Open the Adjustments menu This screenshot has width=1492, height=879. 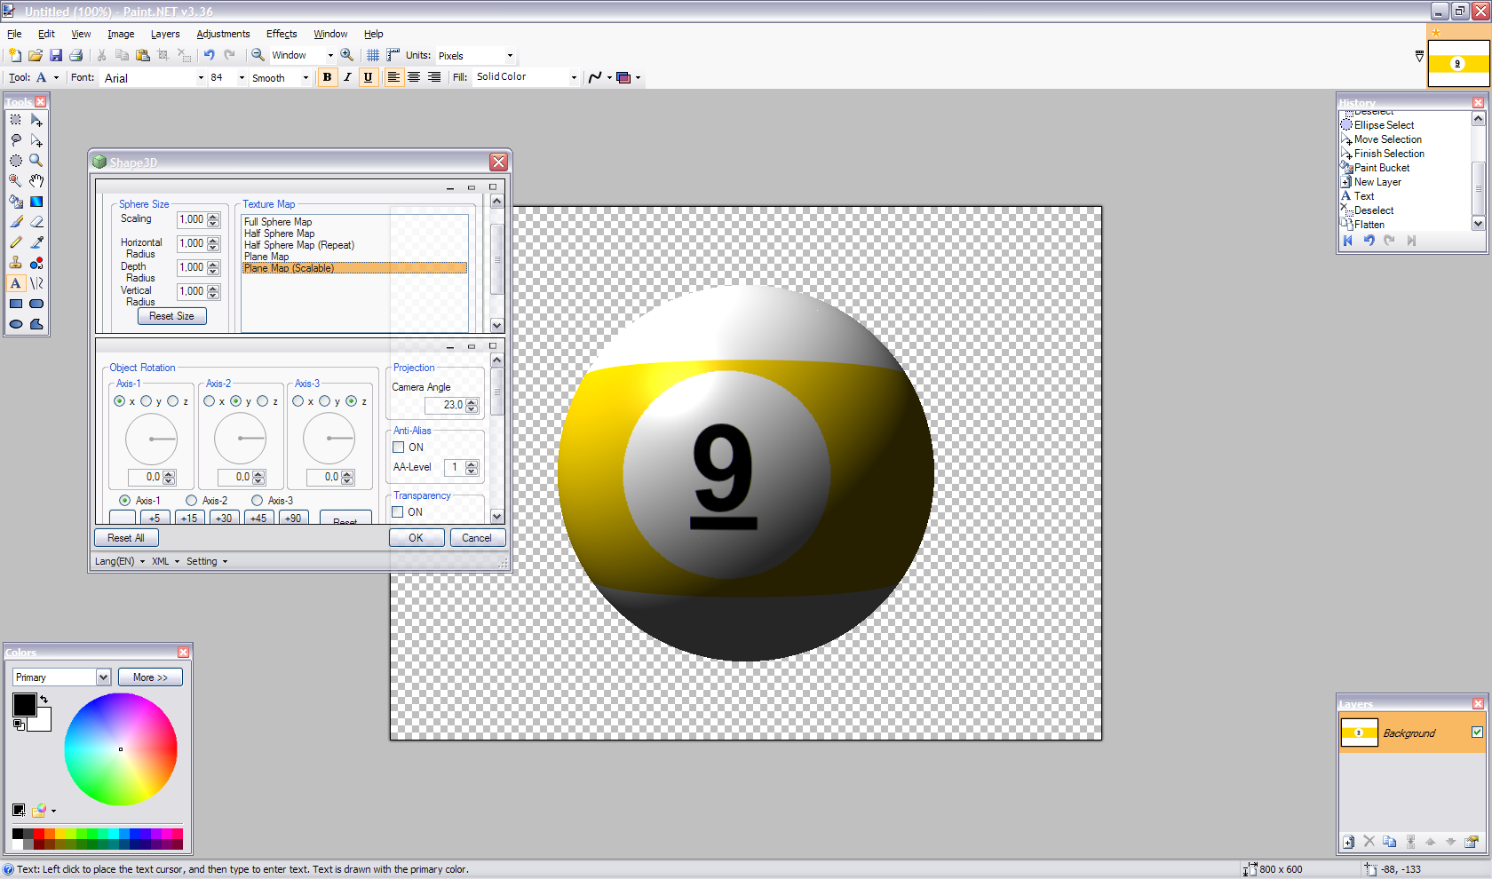(x=223, y=34)
